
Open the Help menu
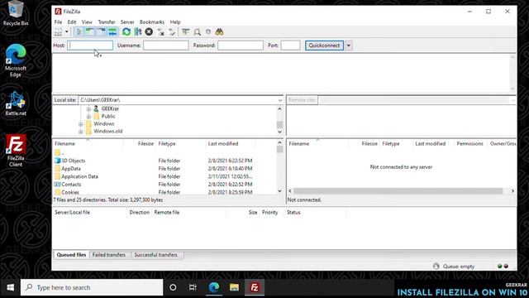(174, 22)
